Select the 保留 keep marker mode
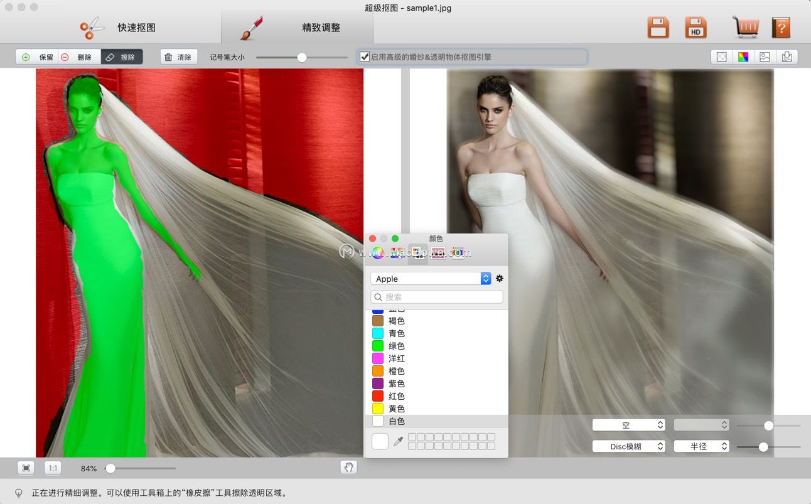This screenshot has width=811, height=504. click(x=37, y=57)
